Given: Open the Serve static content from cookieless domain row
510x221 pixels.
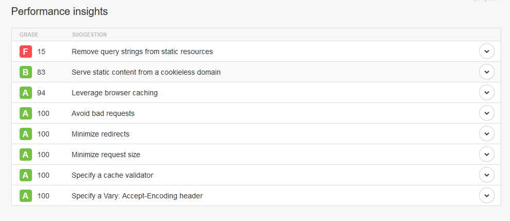Looking at the screenshot, I should pyautogui.click(x=146, y=72).
